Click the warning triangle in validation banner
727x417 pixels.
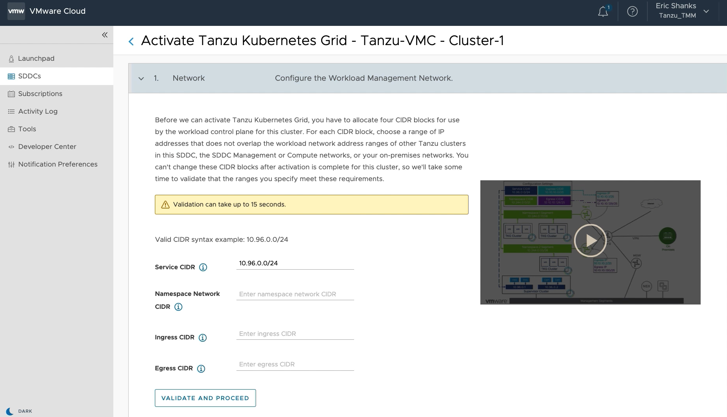165,205
